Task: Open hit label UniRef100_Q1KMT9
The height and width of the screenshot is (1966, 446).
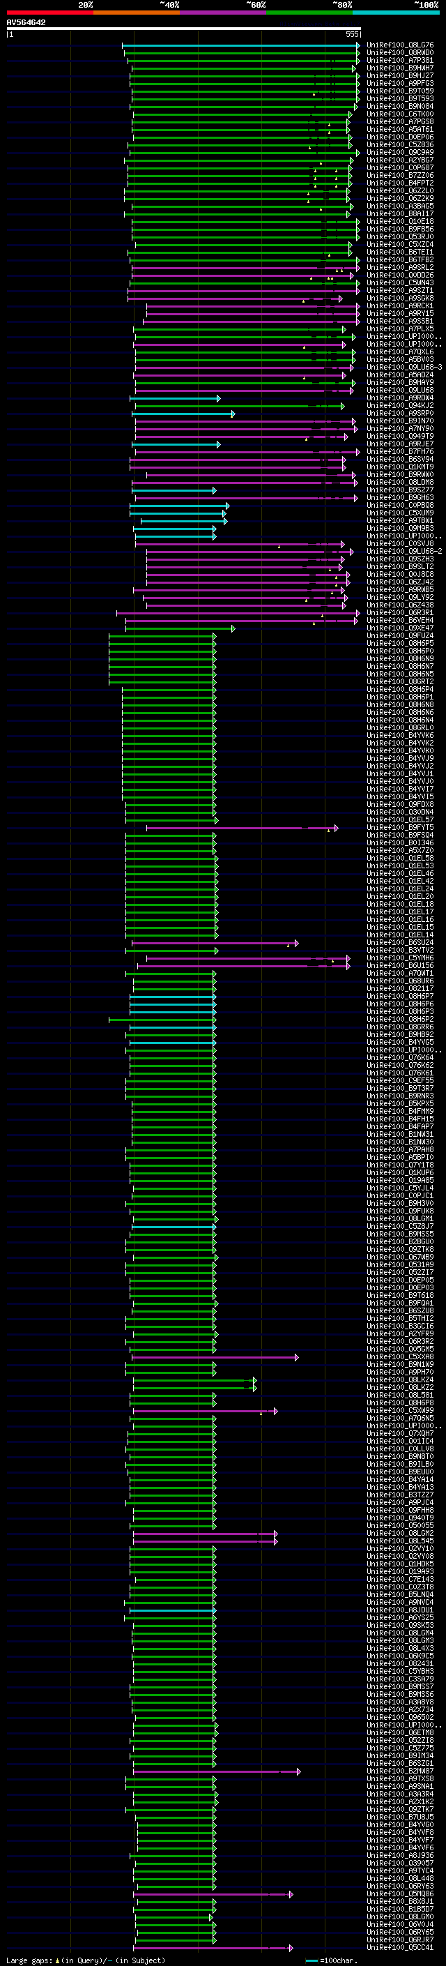Action: click(x=400, y=467)
